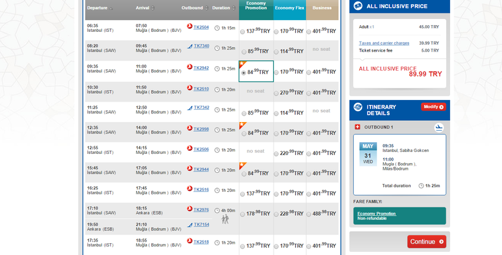Viewport: 502px width, 255px height.
Task: Click the transfer passengers icon on the Ankara connection
Action: point(225,219)
